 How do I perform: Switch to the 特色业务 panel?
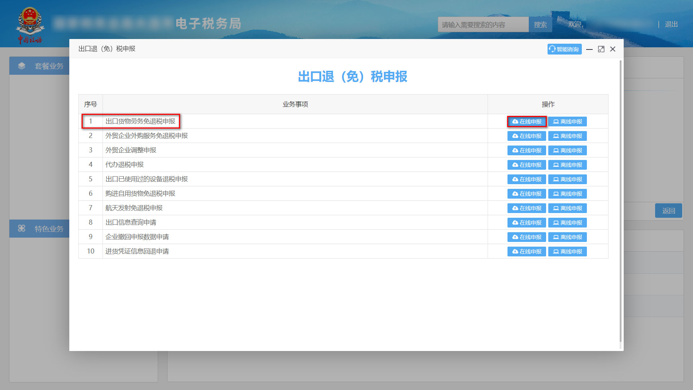(49, 228)
